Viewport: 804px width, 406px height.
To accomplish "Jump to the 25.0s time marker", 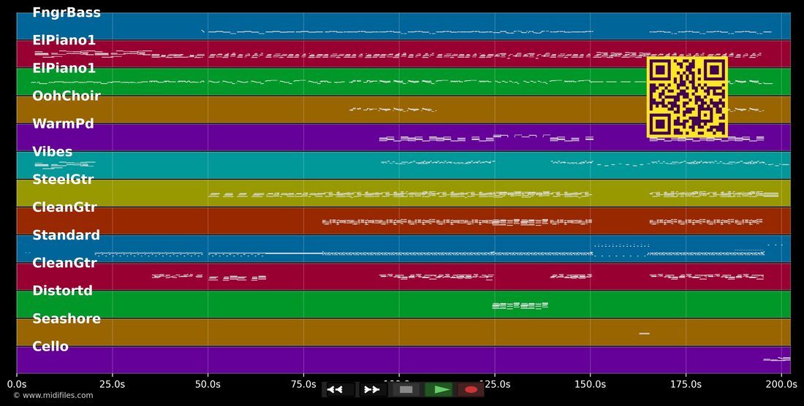I will click(113, 384).
